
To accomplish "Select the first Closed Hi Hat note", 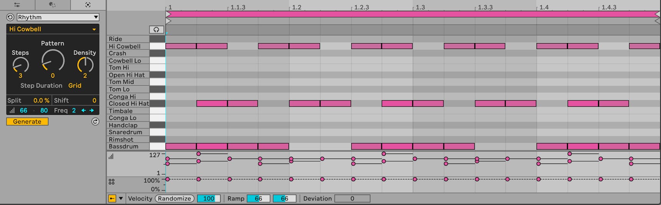I will coord(212,104).
